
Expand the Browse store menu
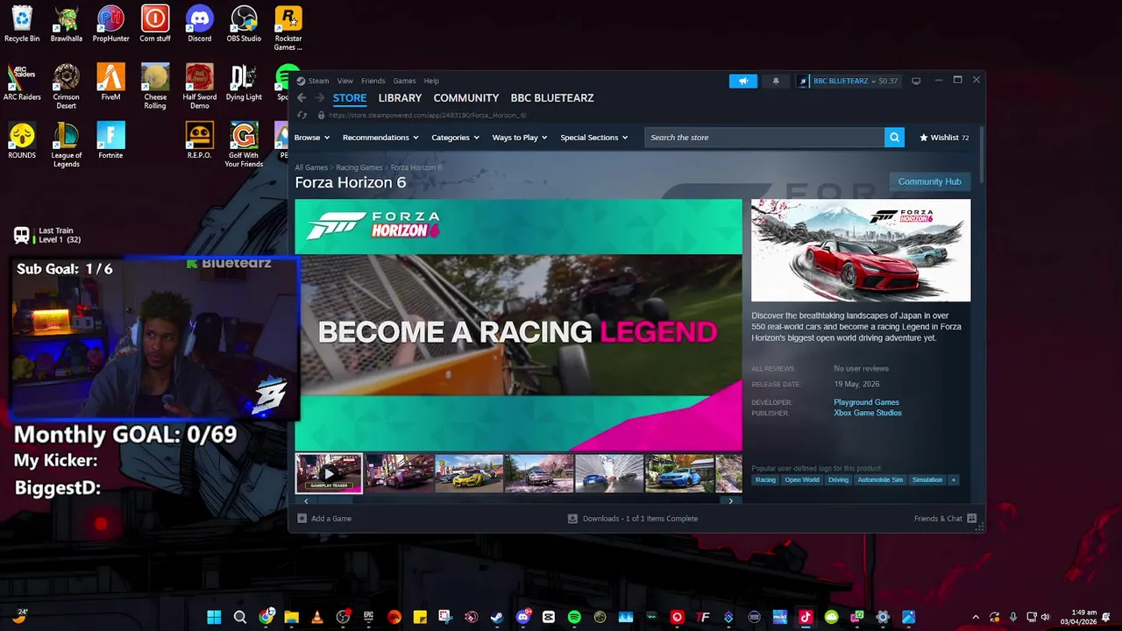tap(312, 138)
